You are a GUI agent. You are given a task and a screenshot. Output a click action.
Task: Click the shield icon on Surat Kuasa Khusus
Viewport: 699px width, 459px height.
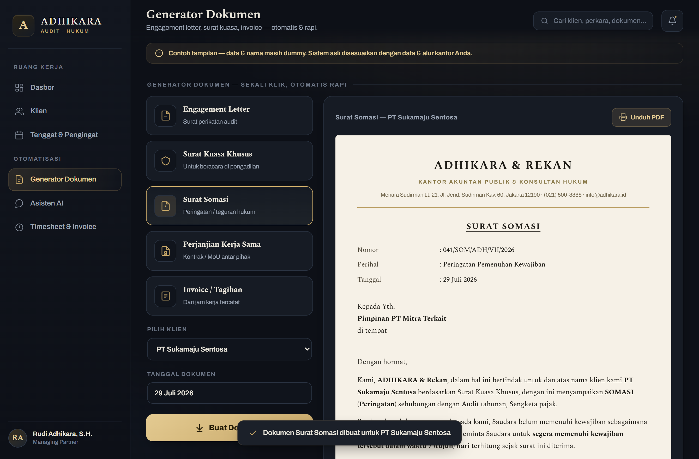pyautogui.click(x=165, y=161)
